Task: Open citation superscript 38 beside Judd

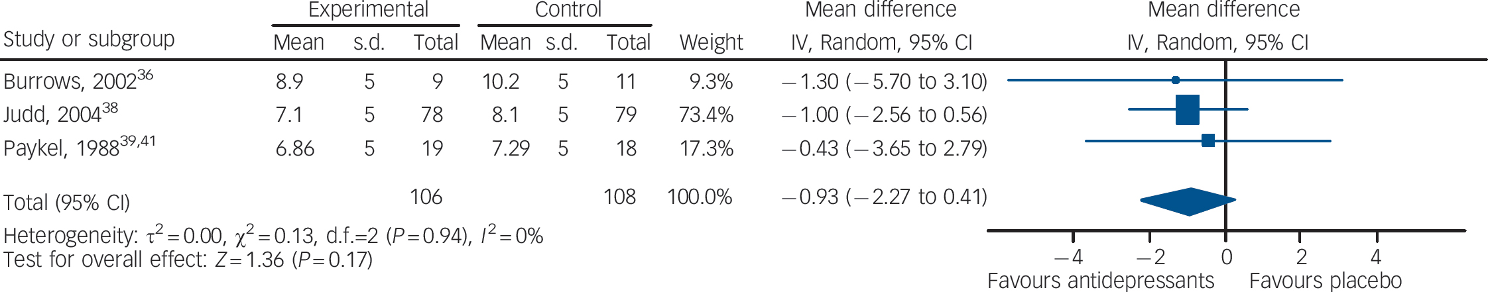Action: 110,108
